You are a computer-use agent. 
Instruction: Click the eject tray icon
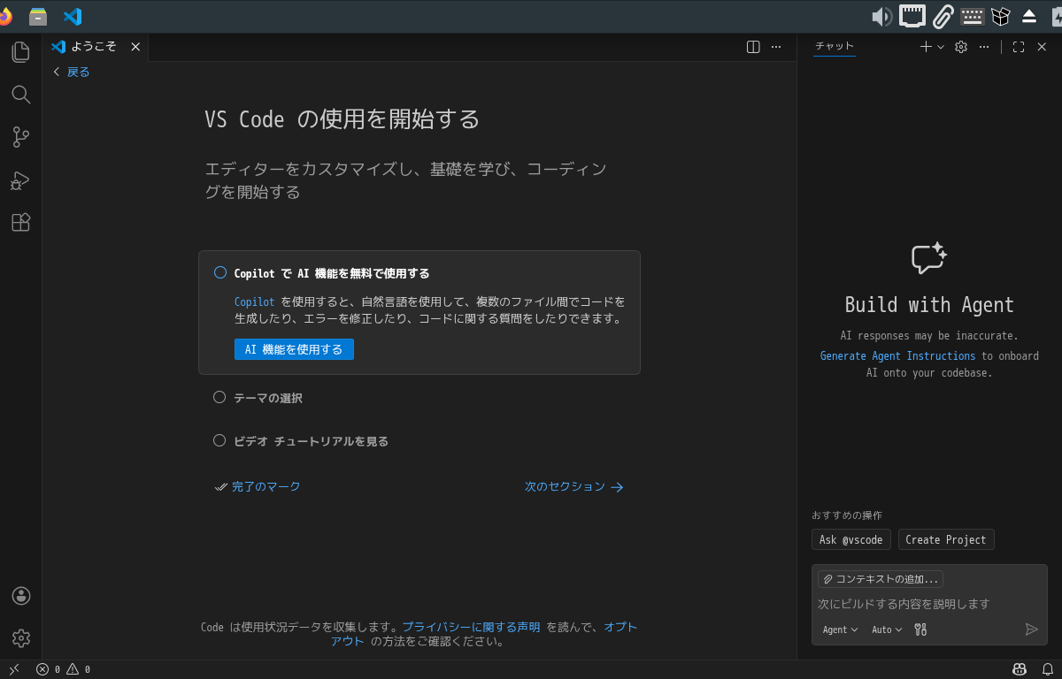click(x=1029, y=16)
